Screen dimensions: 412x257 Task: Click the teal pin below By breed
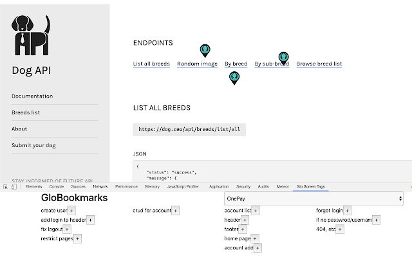coord(234,78)
